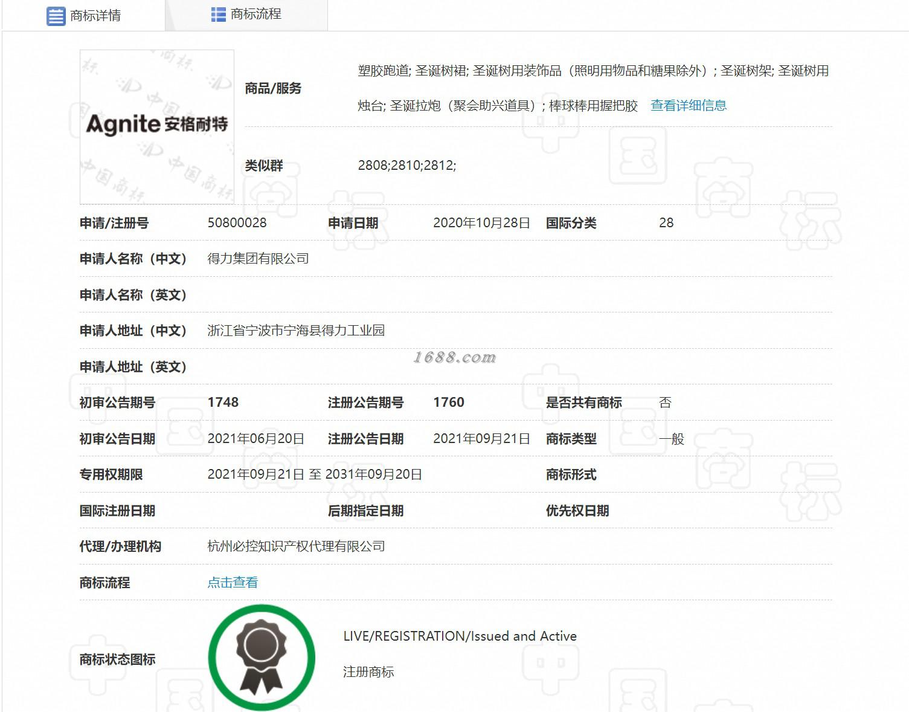Select the application date 2020年10月28日
The image size is (909, 712).
pos(481,223)
